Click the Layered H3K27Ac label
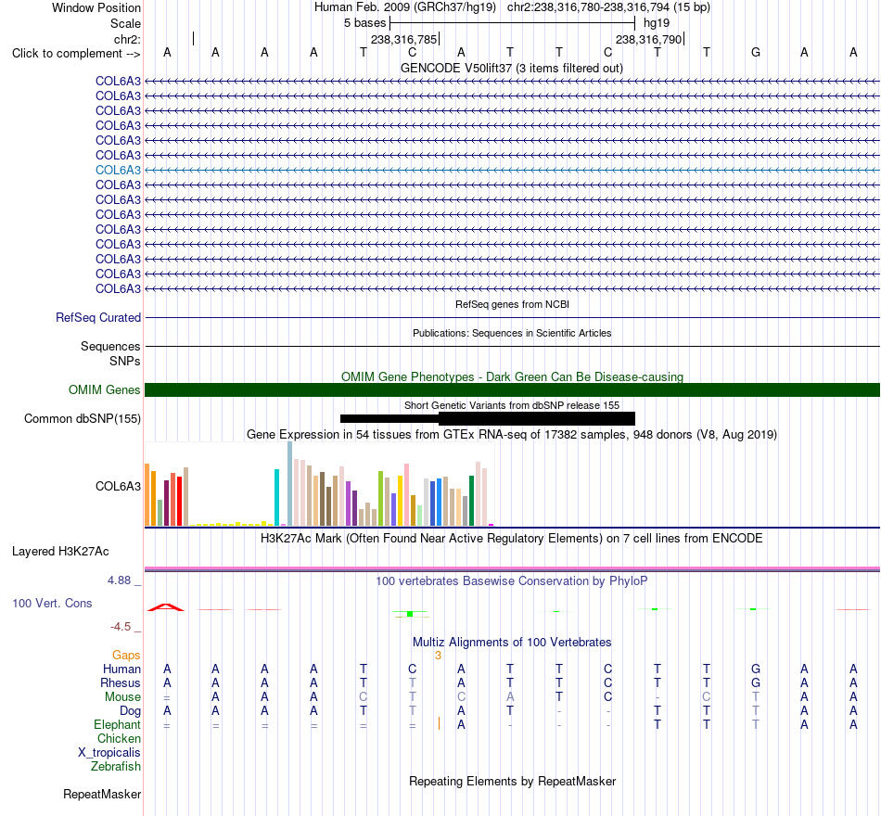Screen dimensions: 881x816 [60, 552]
